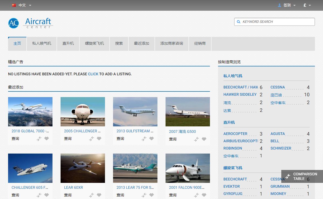Open the 私人喷气机 menu tab
Image resolution: width=323 pixels, height=199 pixels.
[x=42, y=44]
